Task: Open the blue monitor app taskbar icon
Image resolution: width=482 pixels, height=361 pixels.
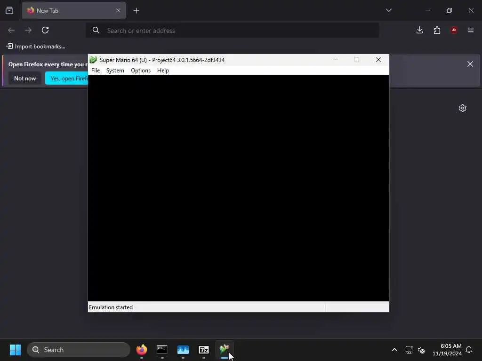Action: [x=183, y=350]
